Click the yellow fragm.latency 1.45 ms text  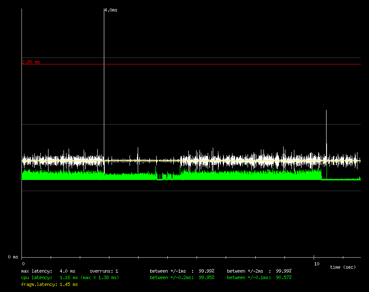(49, 284)
